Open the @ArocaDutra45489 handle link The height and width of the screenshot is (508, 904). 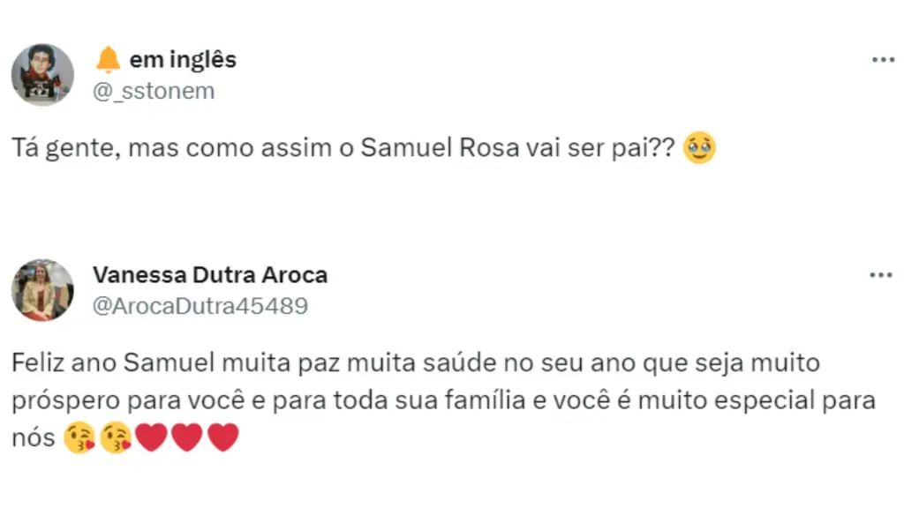pyautogui.click(x=200, y=306)
